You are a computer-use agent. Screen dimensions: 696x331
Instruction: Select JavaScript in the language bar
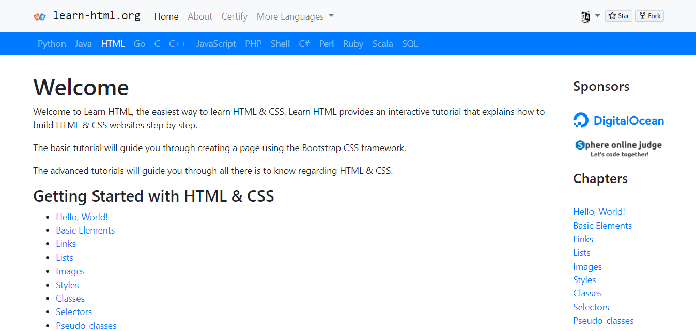[x=216, y=44]
